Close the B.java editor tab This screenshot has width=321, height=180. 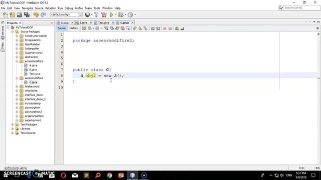pos(91,22)
